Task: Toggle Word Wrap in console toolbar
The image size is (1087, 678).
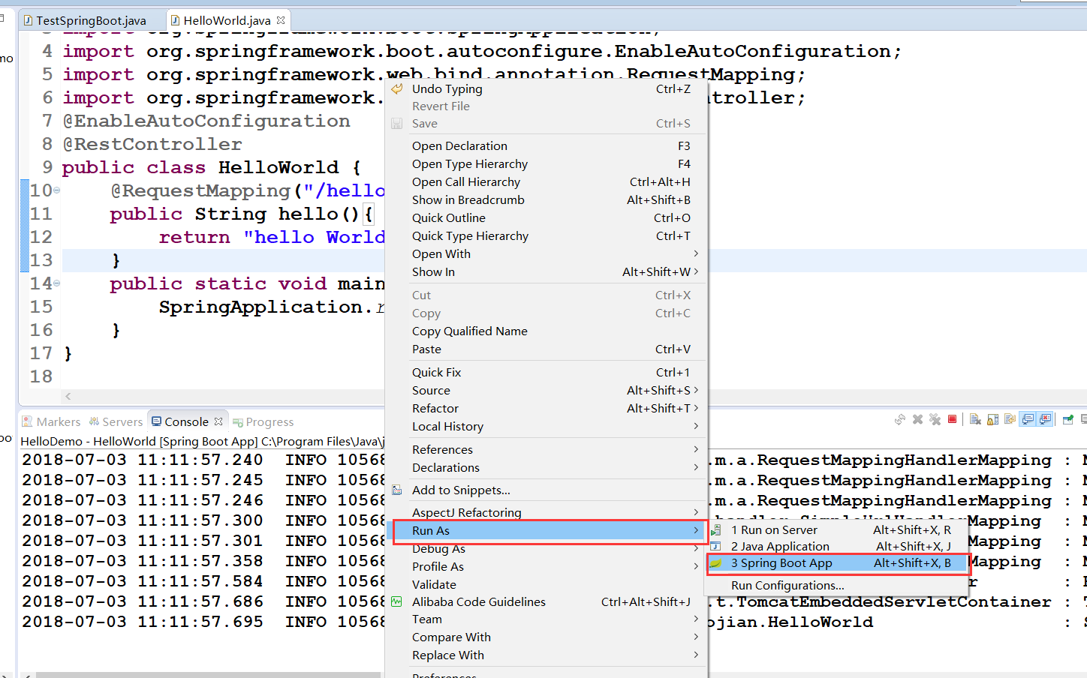Action: click(x=1010, y=419)
